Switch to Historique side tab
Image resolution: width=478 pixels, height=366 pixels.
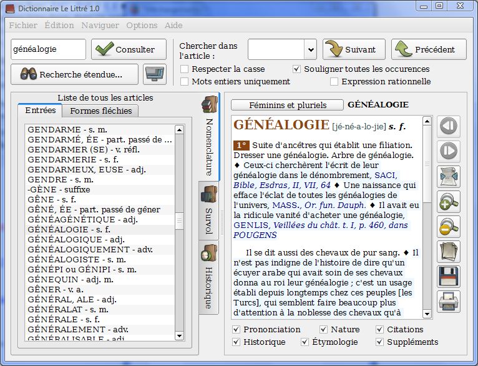point(209,277)
